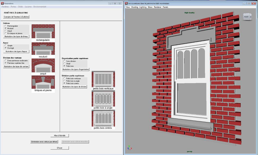The image size is (259, 155).
Task: Select the Arqué linteau option
Action: [6, 31]
